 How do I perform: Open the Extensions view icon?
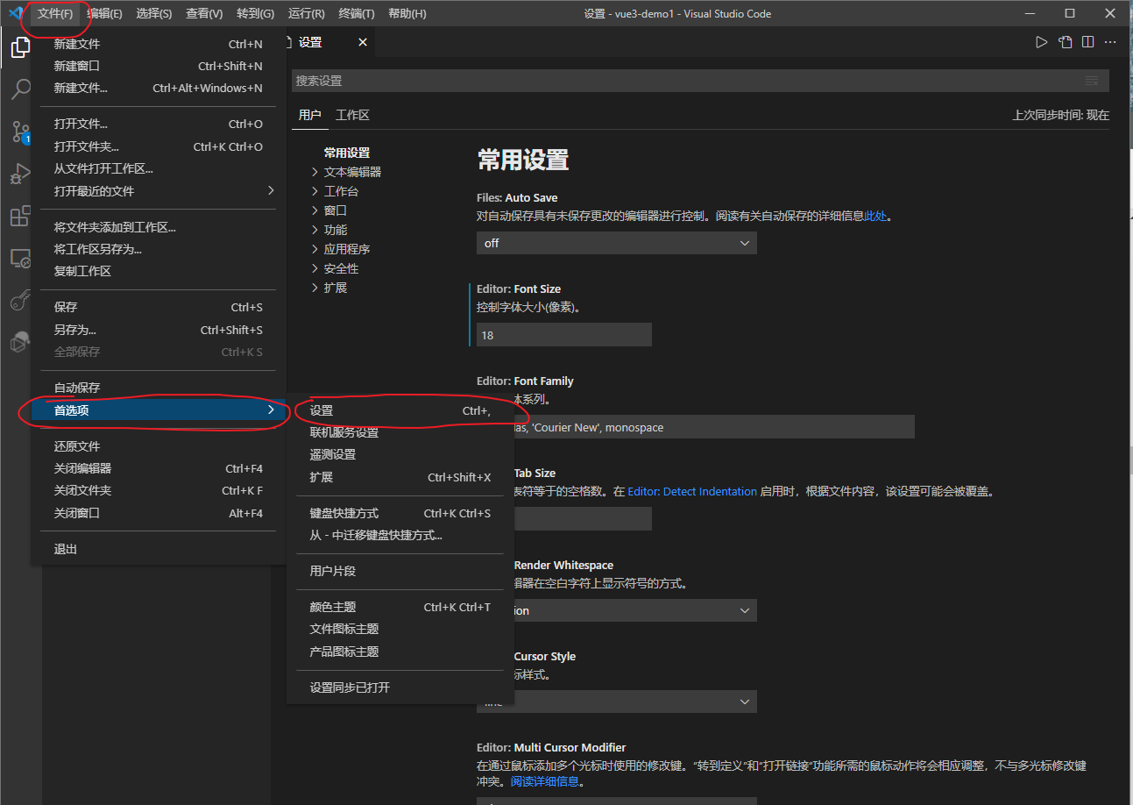pyautogui.click(x=20, y=216)
